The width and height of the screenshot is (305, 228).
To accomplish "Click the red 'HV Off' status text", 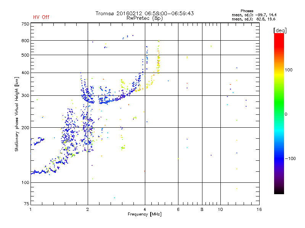I will tap(41, 17).
